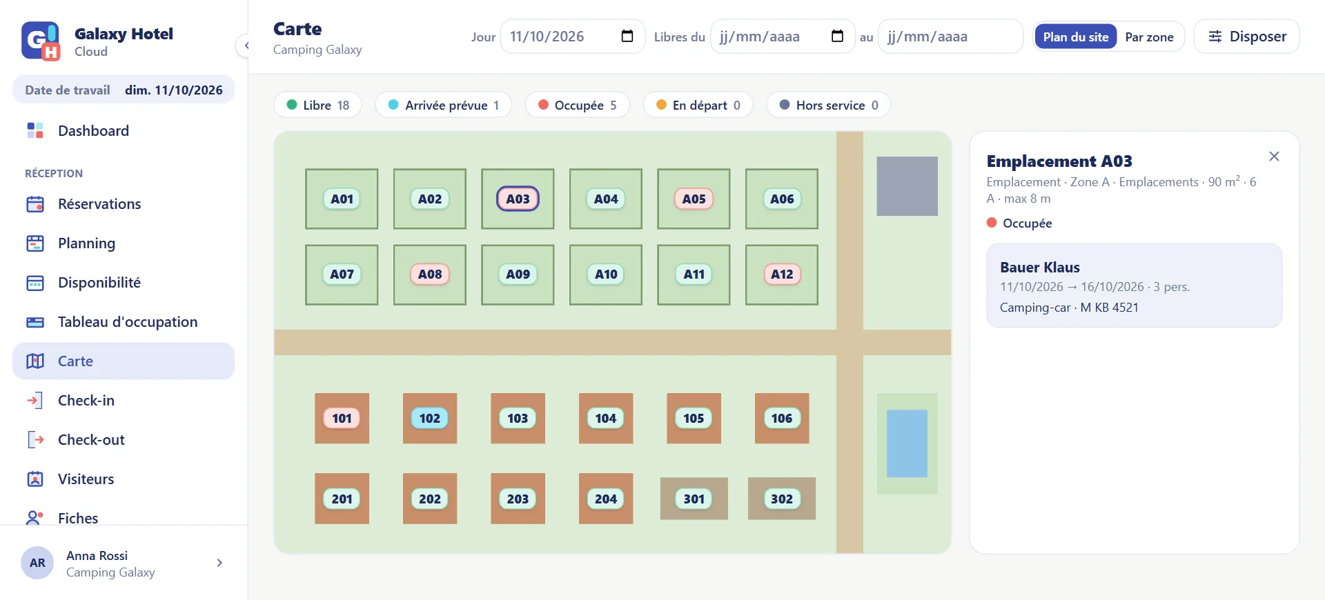Click the grey building block on map
This screenshot has height=600, width=1325.
[907, 186]
